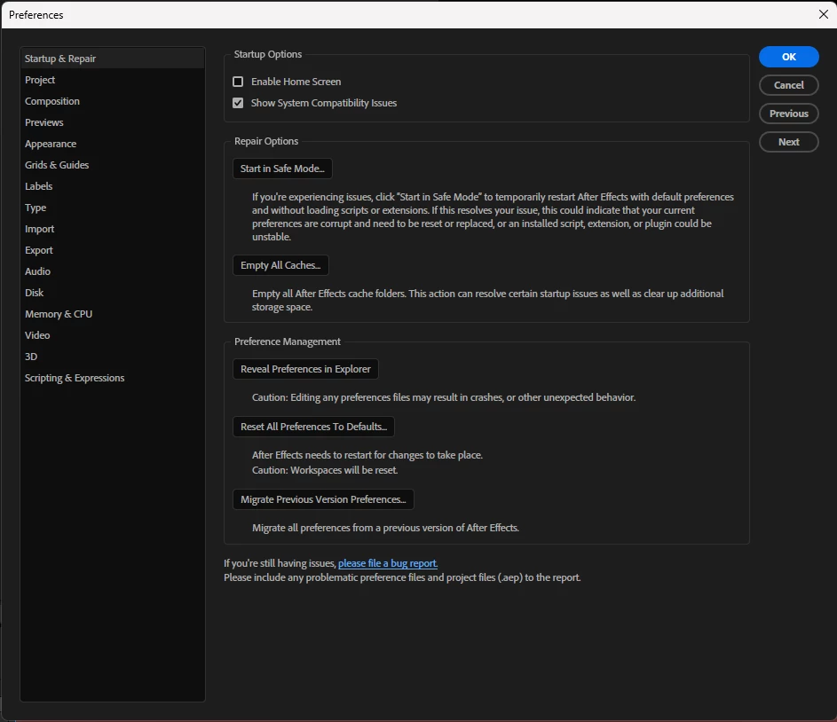Select the Disk category
Image resolution: width=837 pixels, height=722 pixels.
click(112, 293)
